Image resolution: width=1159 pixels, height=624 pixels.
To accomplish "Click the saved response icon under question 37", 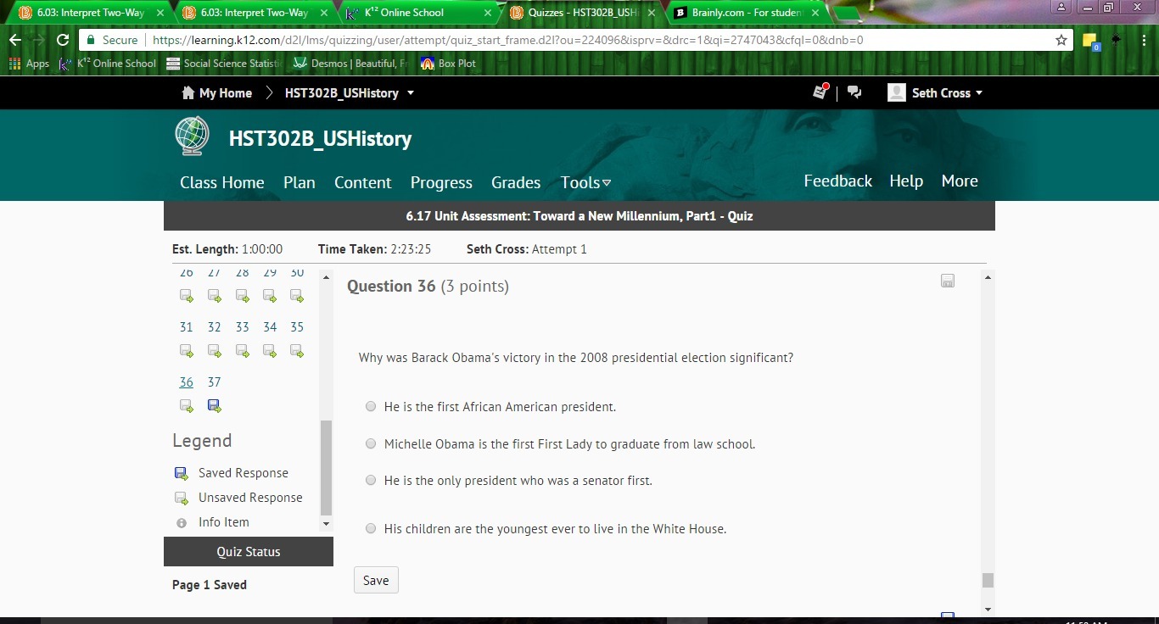I will (214, 406).
